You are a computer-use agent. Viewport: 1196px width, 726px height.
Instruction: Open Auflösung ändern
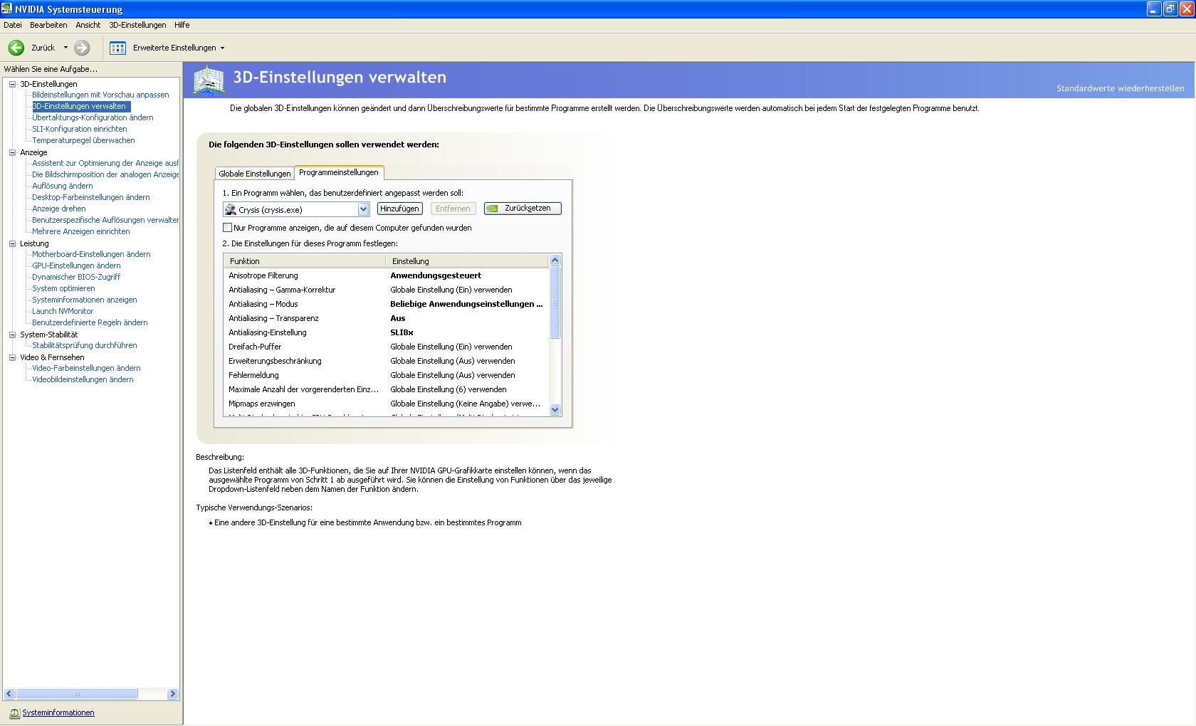(x=63, y=186)
